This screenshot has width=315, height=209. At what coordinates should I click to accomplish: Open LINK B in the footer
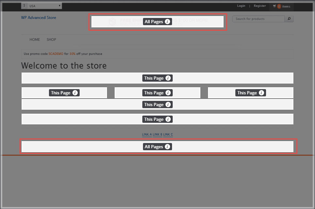coord(157,135)
